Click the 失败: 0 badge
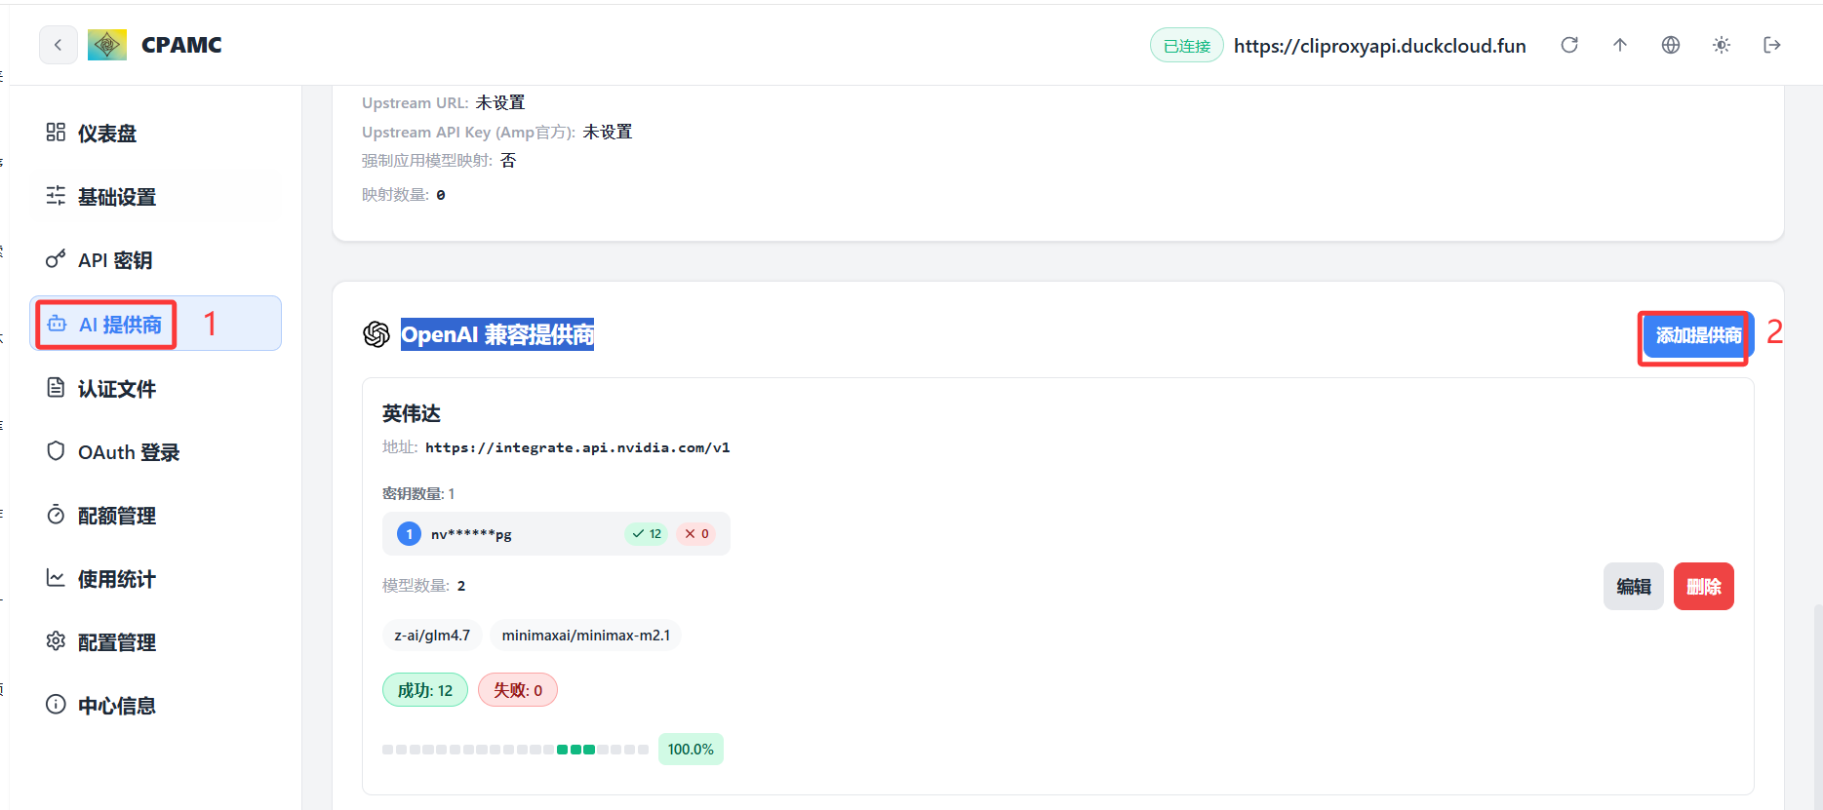Viewport: 1823px width, 810px height. (518, 690)
